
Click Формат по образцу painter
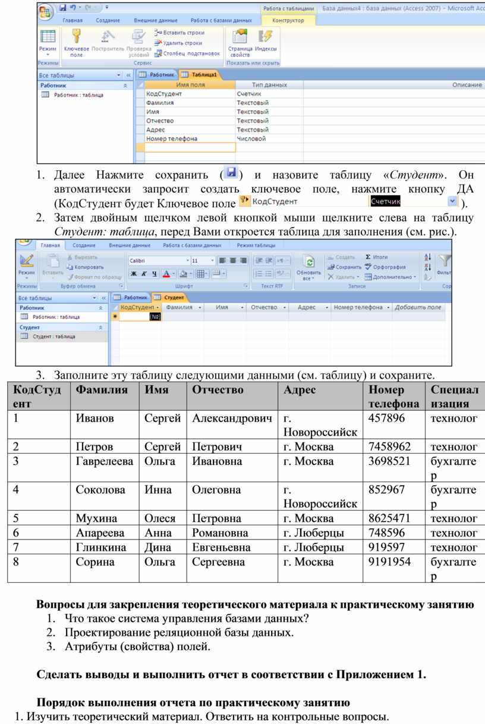[x=95, y=277]
